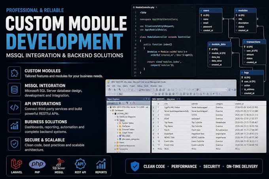This screenshot has height=179, width=269.
Task: Click the Filter icon in Object Explorer toolbar
Action: point(131,103)
